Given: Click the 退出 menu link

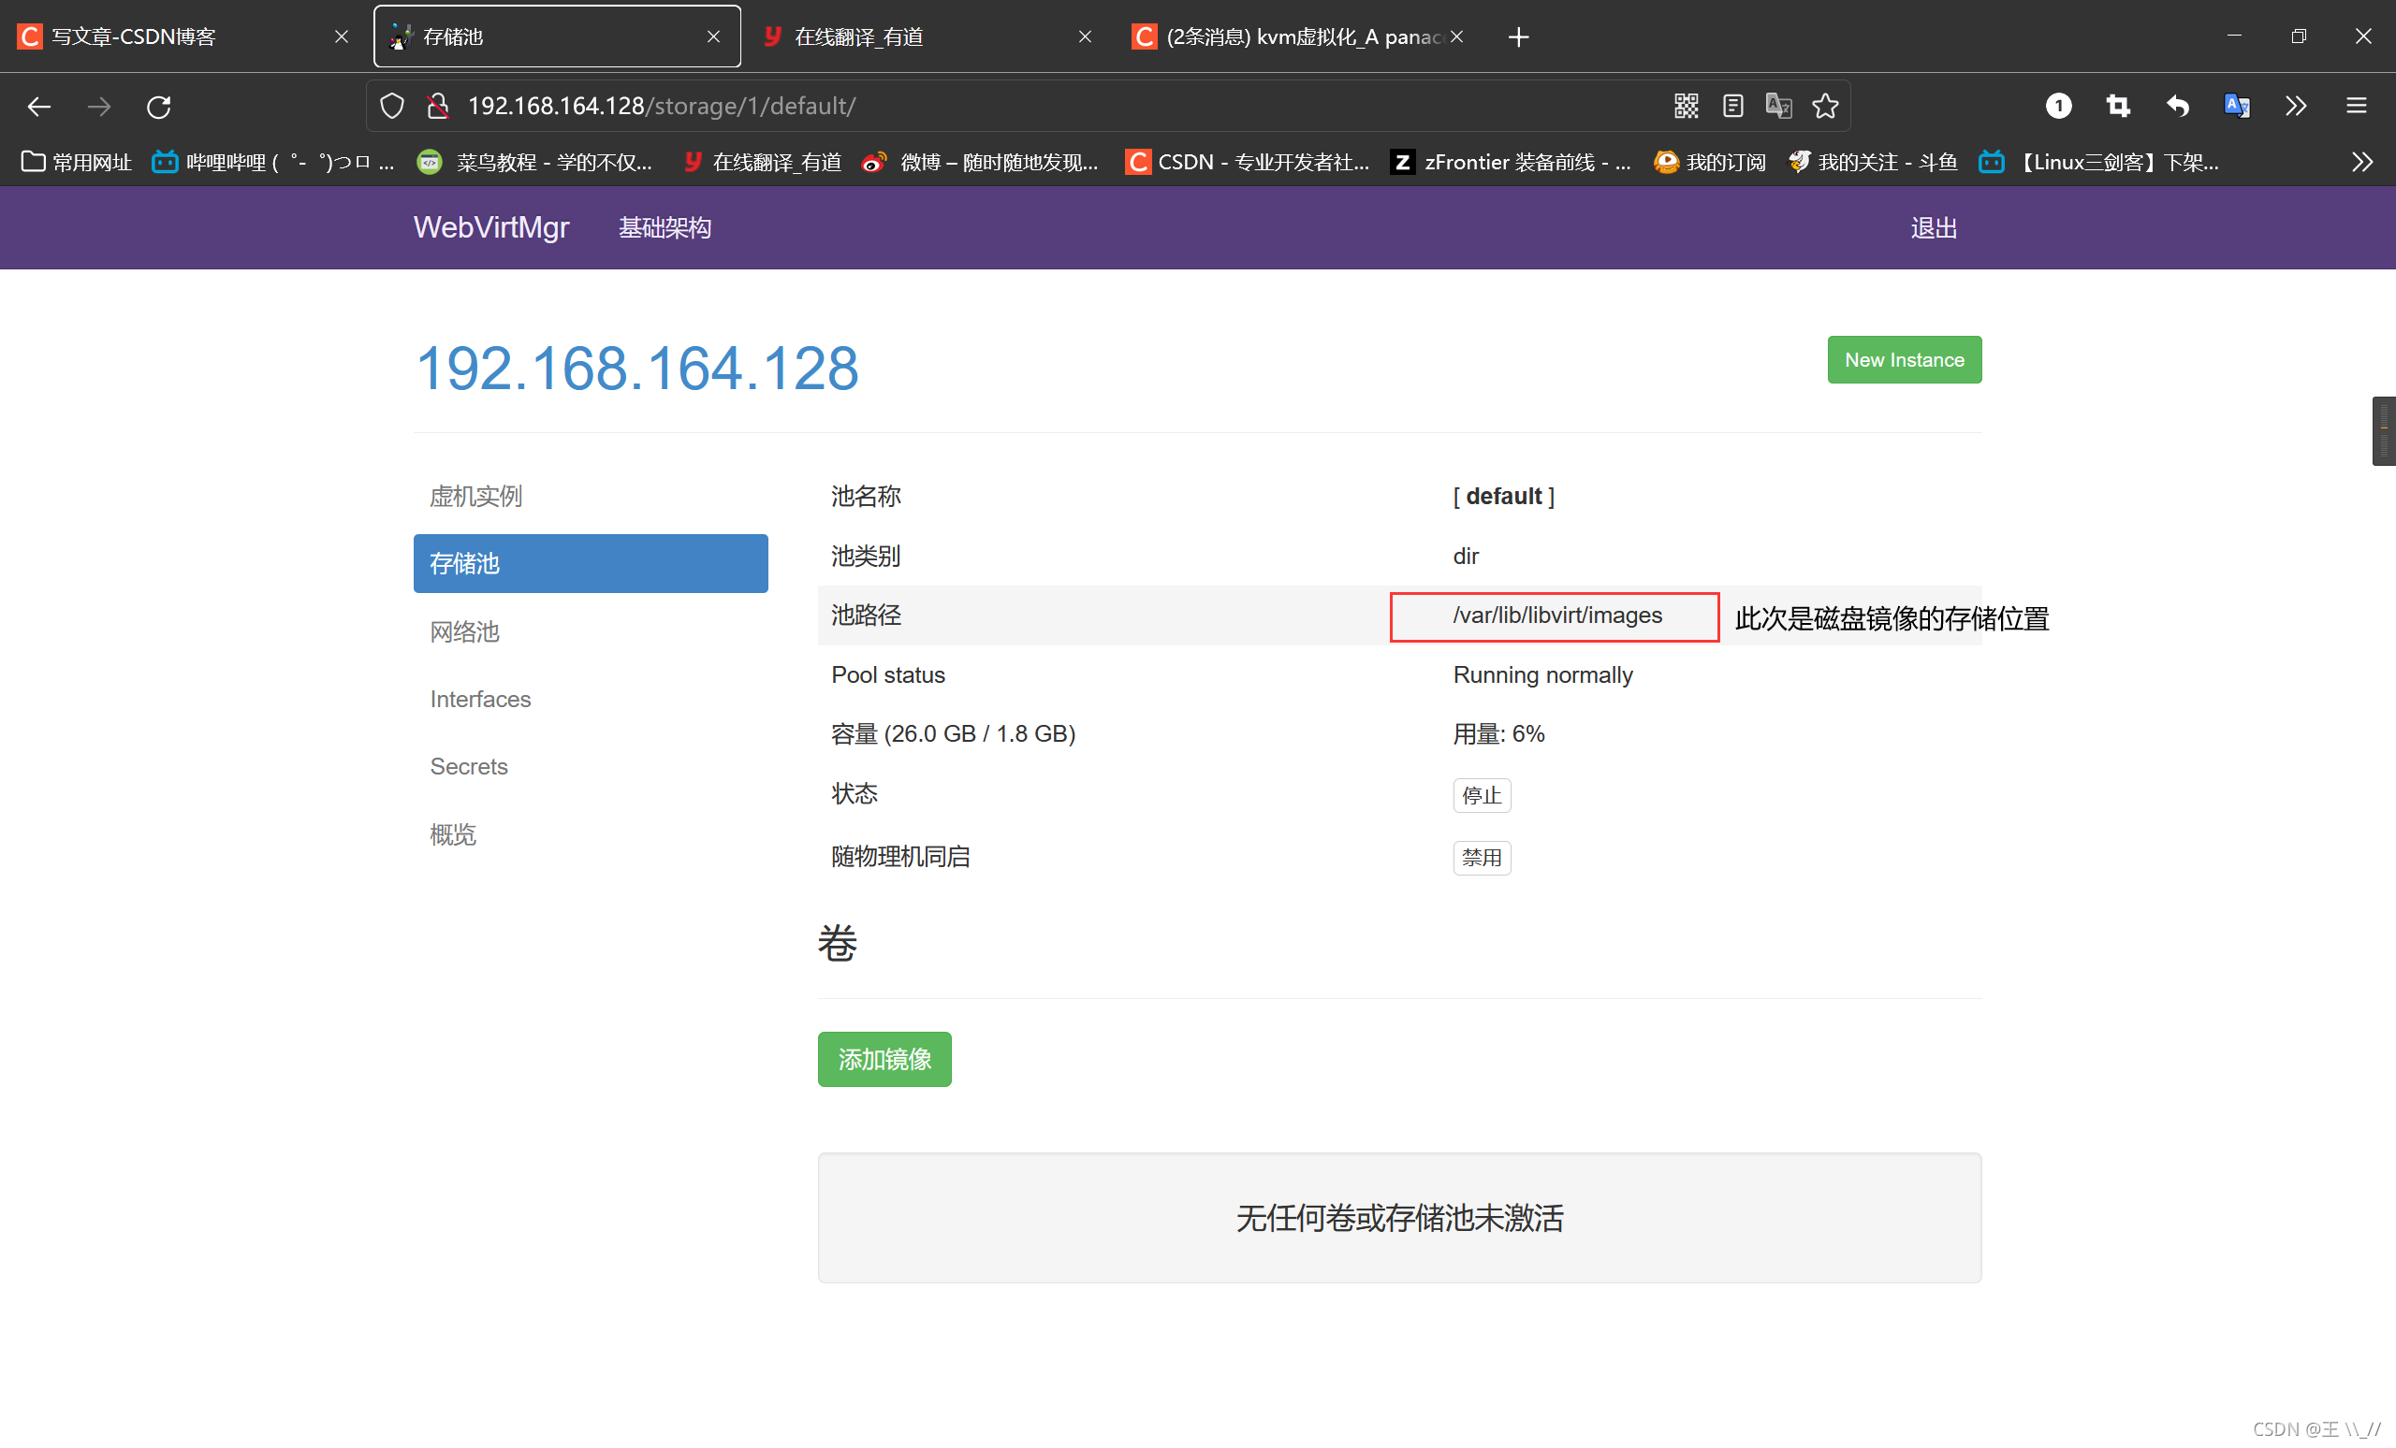Looking at the screenshot, I should coord(1934,225).
